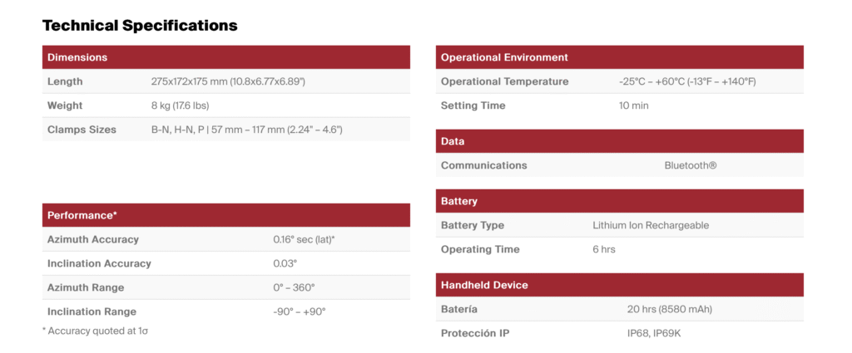The height and width of the screenshot is (353, 852).
Task: Select the Dimensions section header
Action: click(77, 57)
